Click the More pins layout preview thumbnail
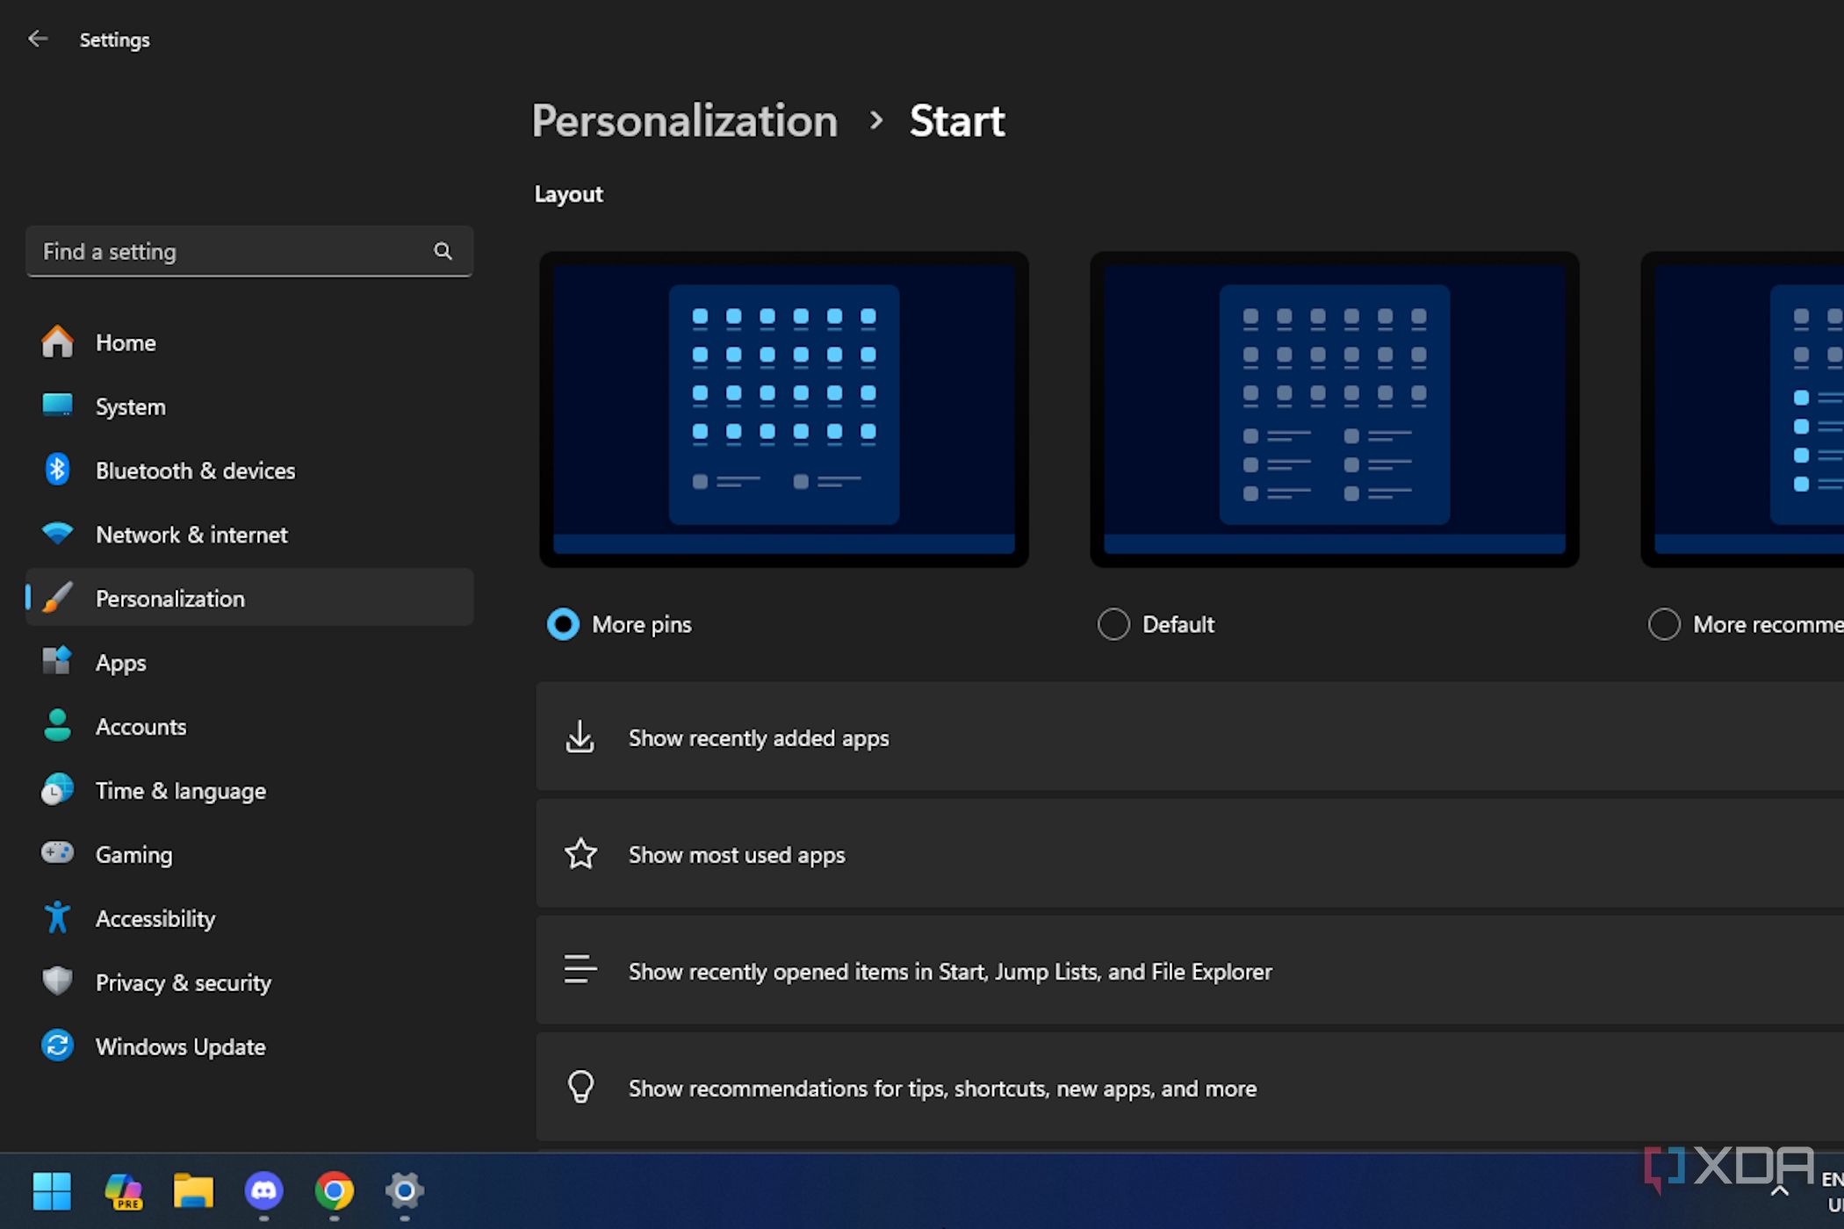 tap(783, 409)
